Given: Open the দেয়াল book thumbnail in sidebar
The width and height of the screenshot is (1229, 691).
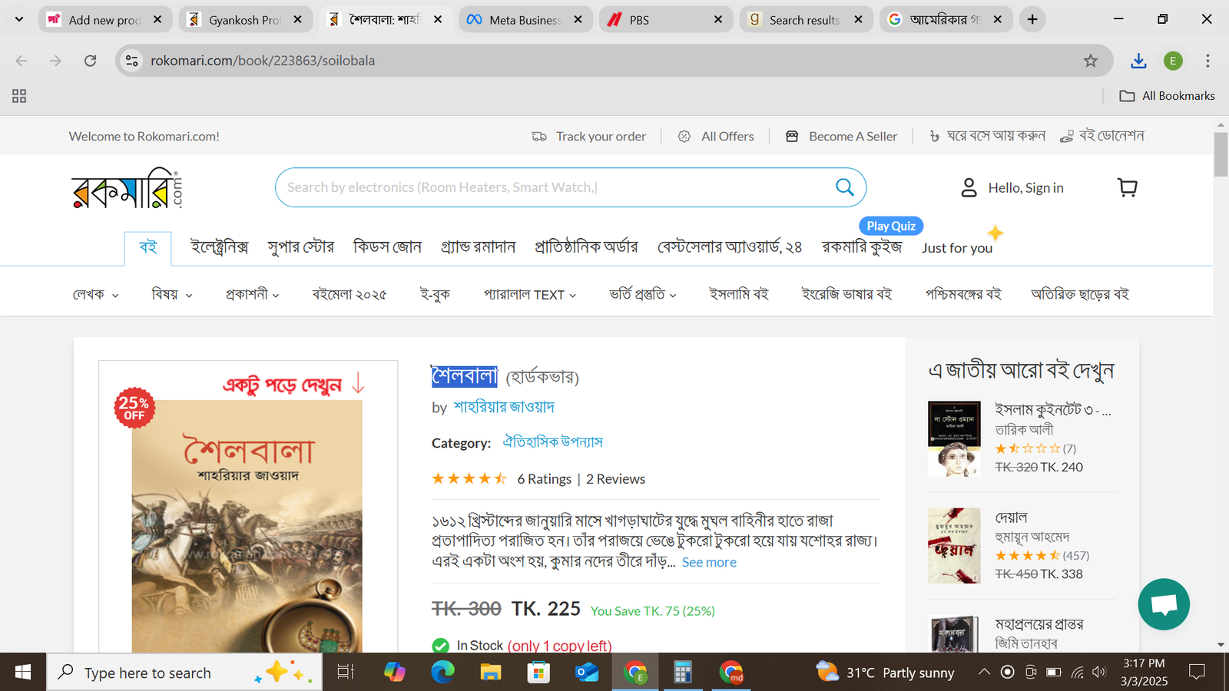Looking at the screenshot, I should point(954,546).
